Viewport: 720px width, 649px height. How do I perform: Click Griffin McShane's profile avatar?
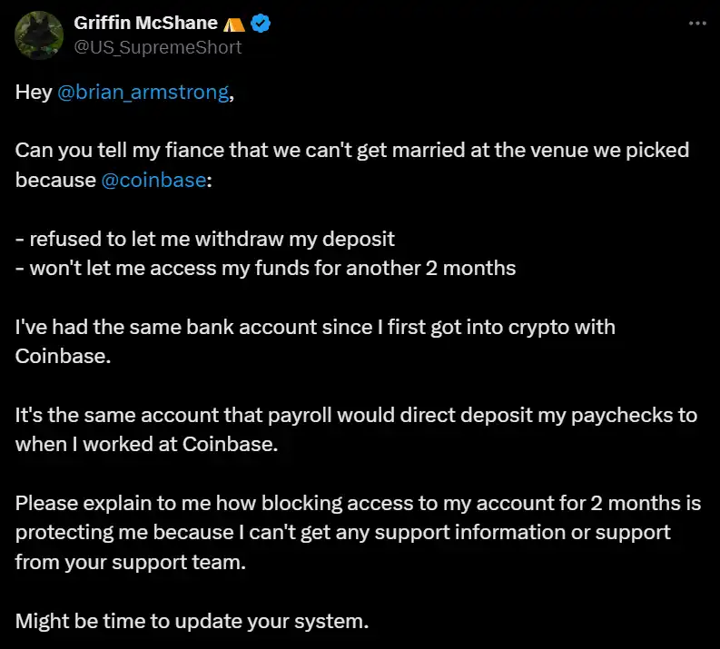[x=35, y=34]
